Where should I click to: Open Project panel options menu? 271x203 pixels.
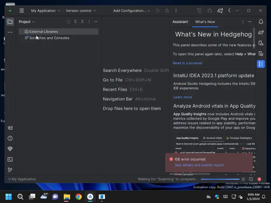coord(89,22)
